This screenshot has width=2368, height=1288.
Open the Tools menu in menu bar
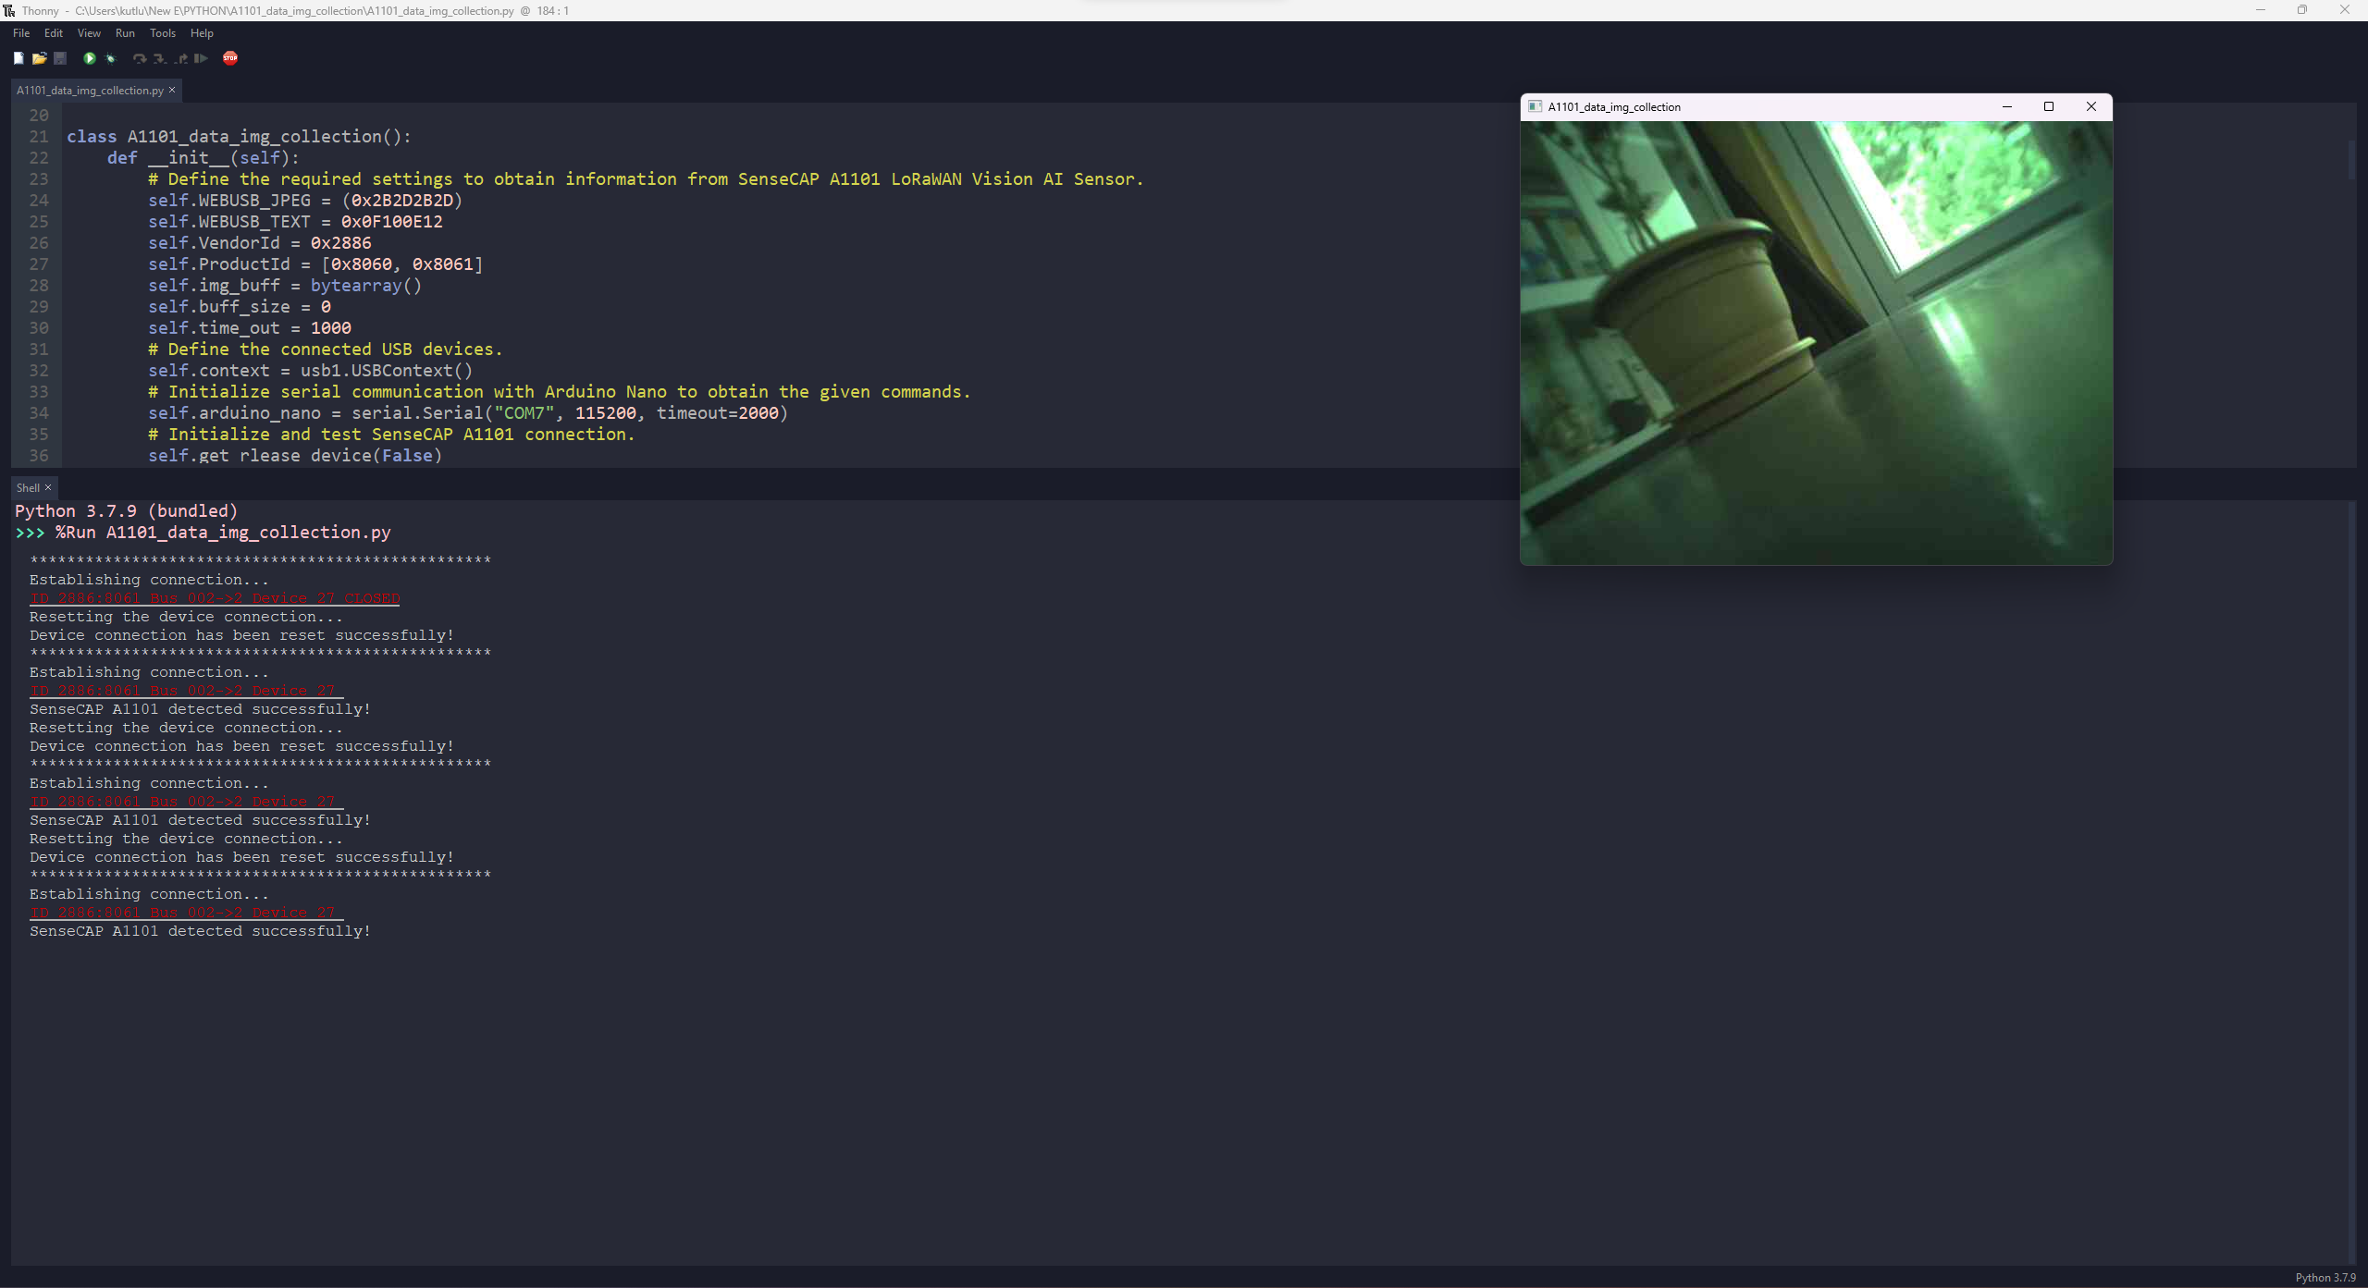coord(162,33)
